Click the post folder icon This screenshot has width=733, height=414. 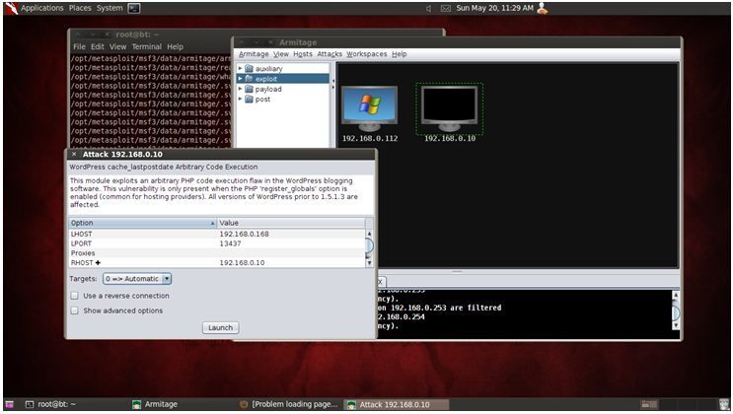[250, 99]
